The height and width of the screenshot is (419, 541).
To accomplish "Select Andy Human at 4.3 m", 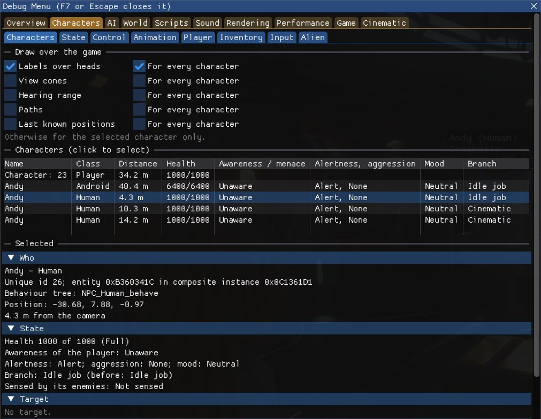I will (x=266, y=197).
